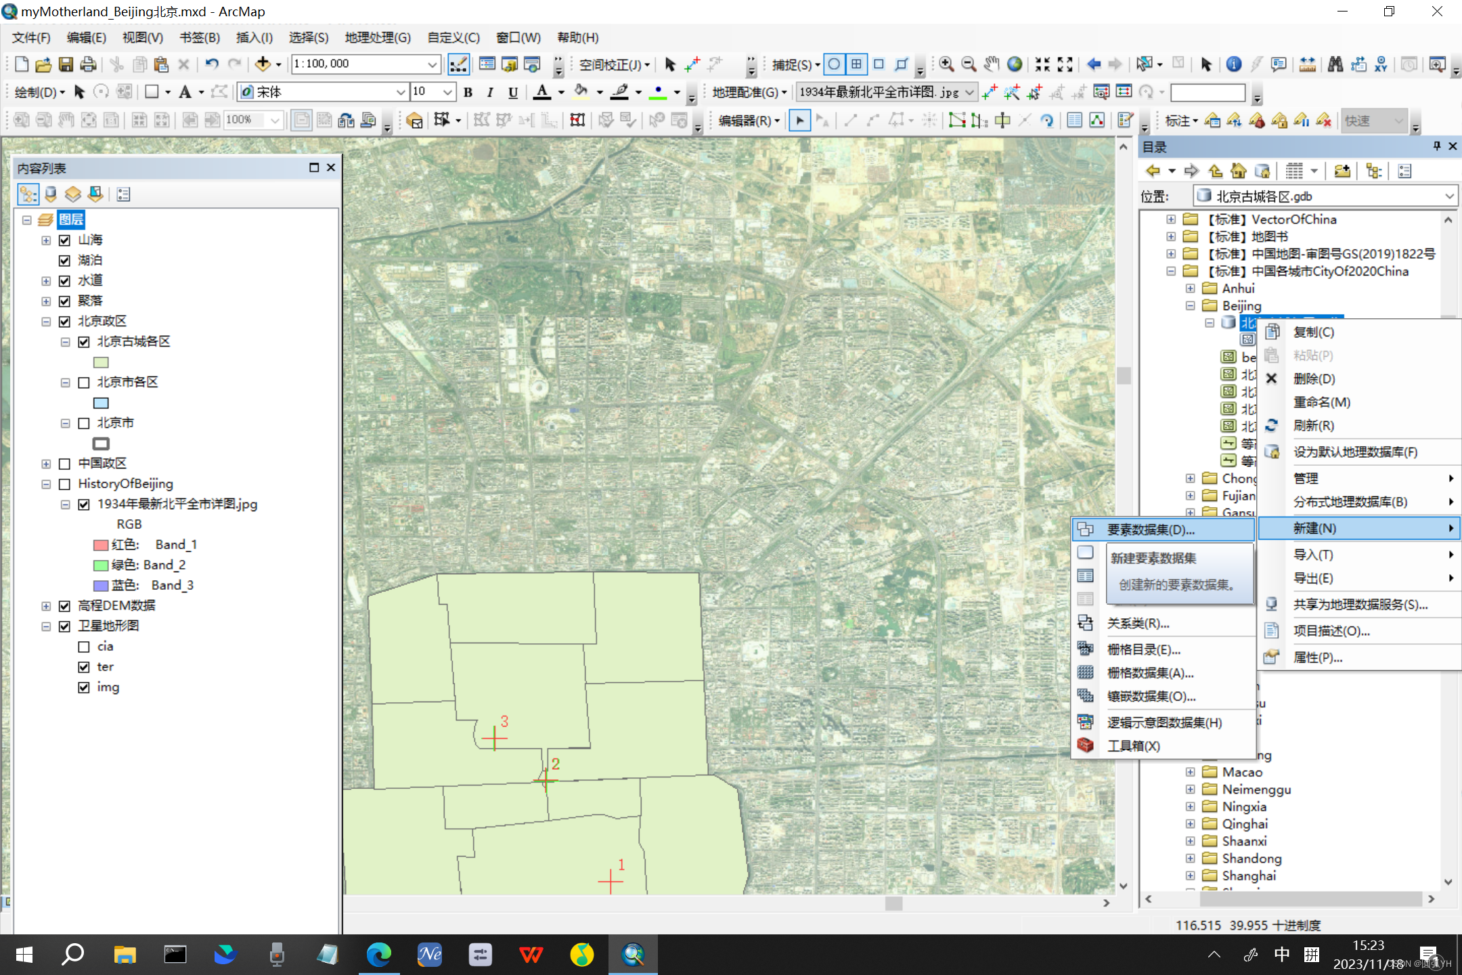Select the Pan hand tool

(x=992, y=64)
